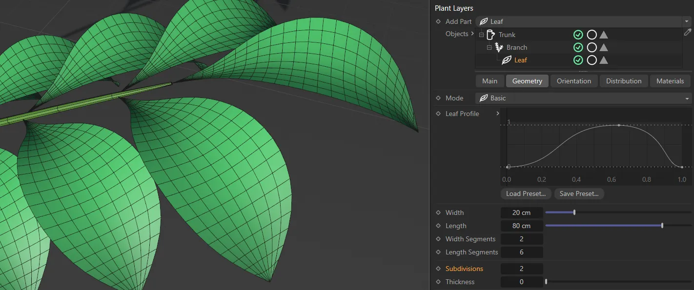Open the Mode dropdown showing Basic
This screenshot has height=290, width=694.
(x=687, y=98)
